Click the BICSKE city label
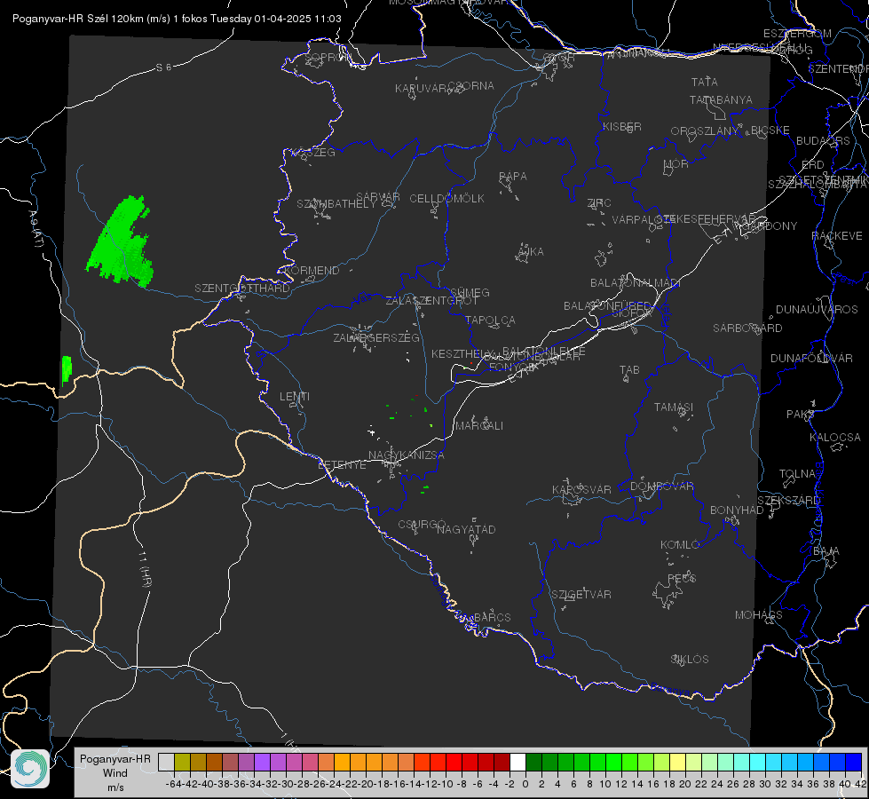869x799 pixels. pyautogui.click(x=770, y=131)
